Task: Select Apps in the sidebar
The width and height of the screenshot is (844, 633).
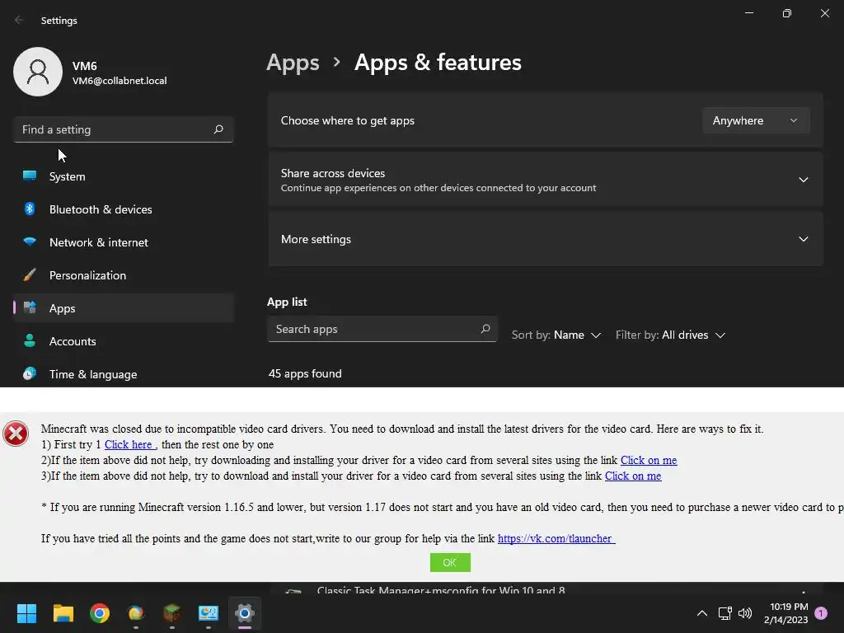Action: (x=124, y=308)
